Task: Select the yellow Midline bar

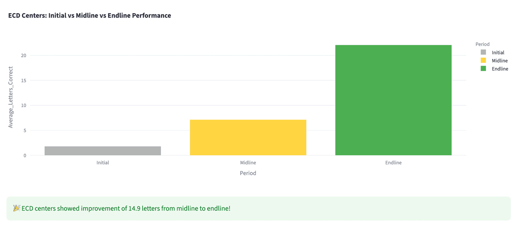Action: point(248,137)
